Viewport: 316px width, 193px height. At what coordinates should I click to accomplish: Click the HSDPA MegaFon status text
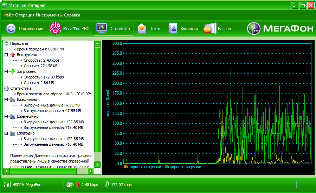click(x=27, y=185)
